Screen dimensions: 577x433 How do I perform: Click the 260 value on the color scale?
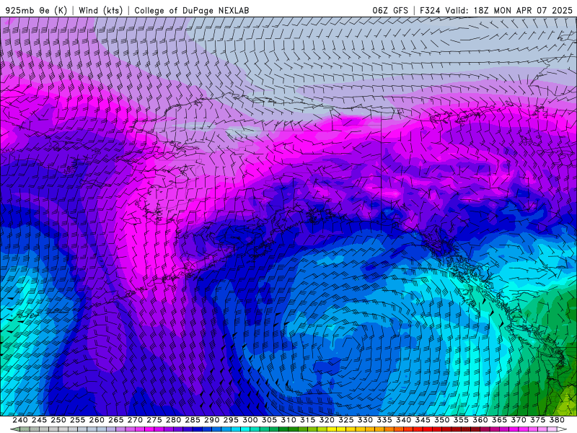[x=97, y=420]
